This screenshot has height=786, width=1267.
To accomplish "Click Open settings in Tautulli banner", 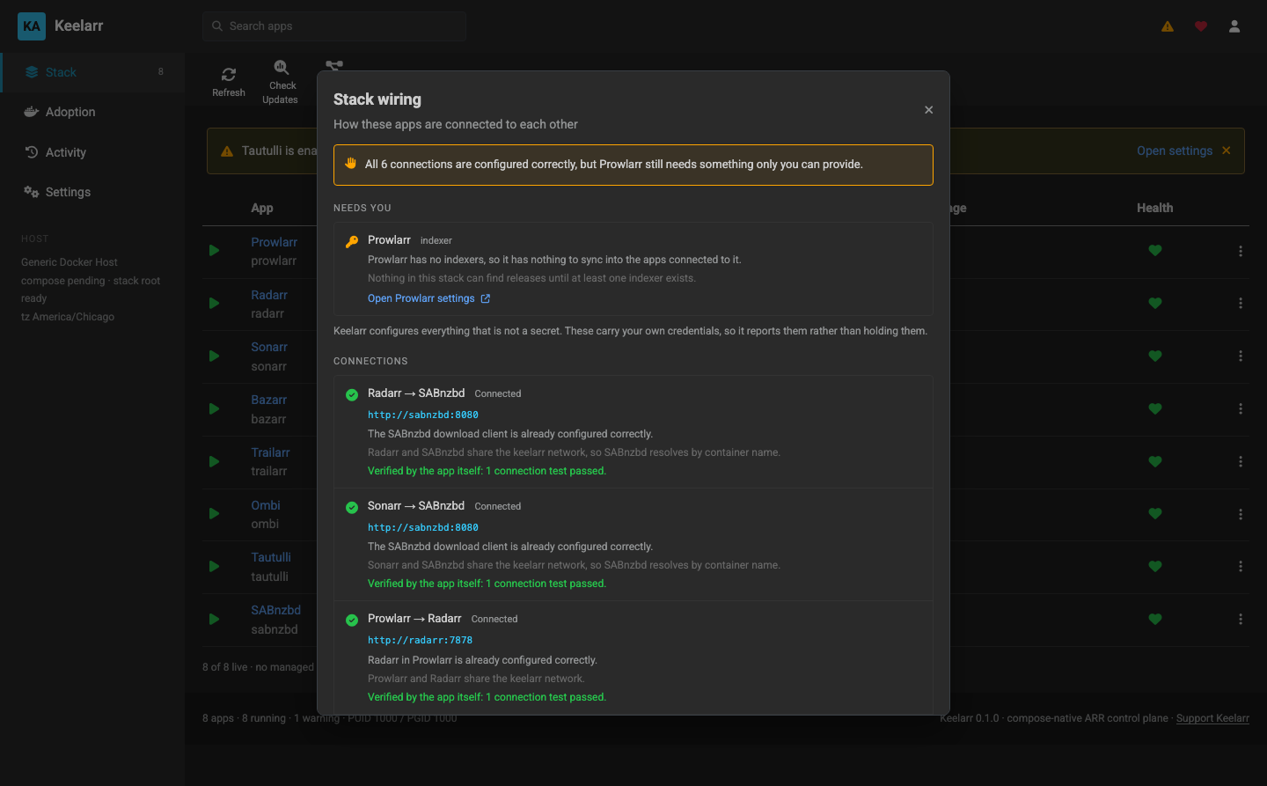I will coord(1175,151).
